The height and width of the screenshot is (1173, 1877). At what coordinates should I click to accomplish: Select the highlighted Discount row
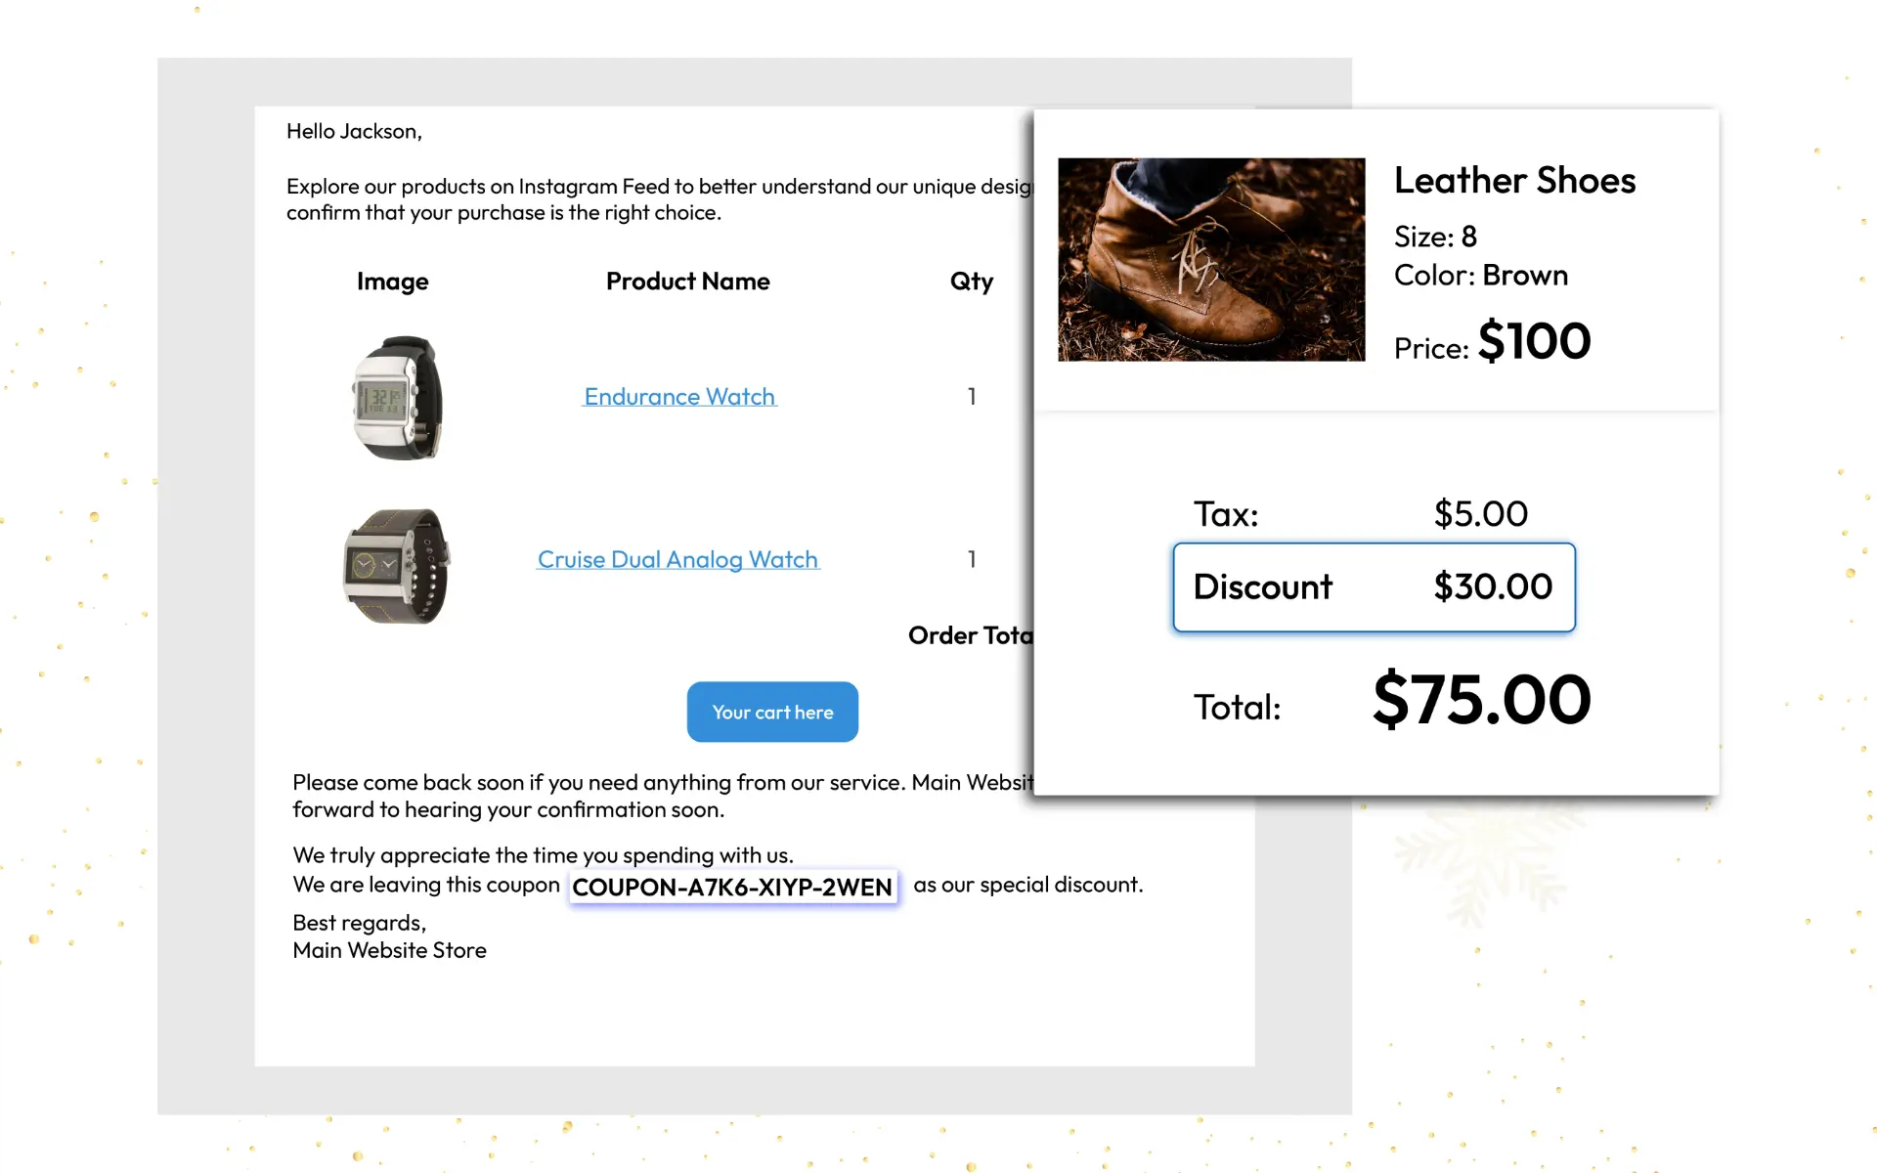tap(1373, 586)
